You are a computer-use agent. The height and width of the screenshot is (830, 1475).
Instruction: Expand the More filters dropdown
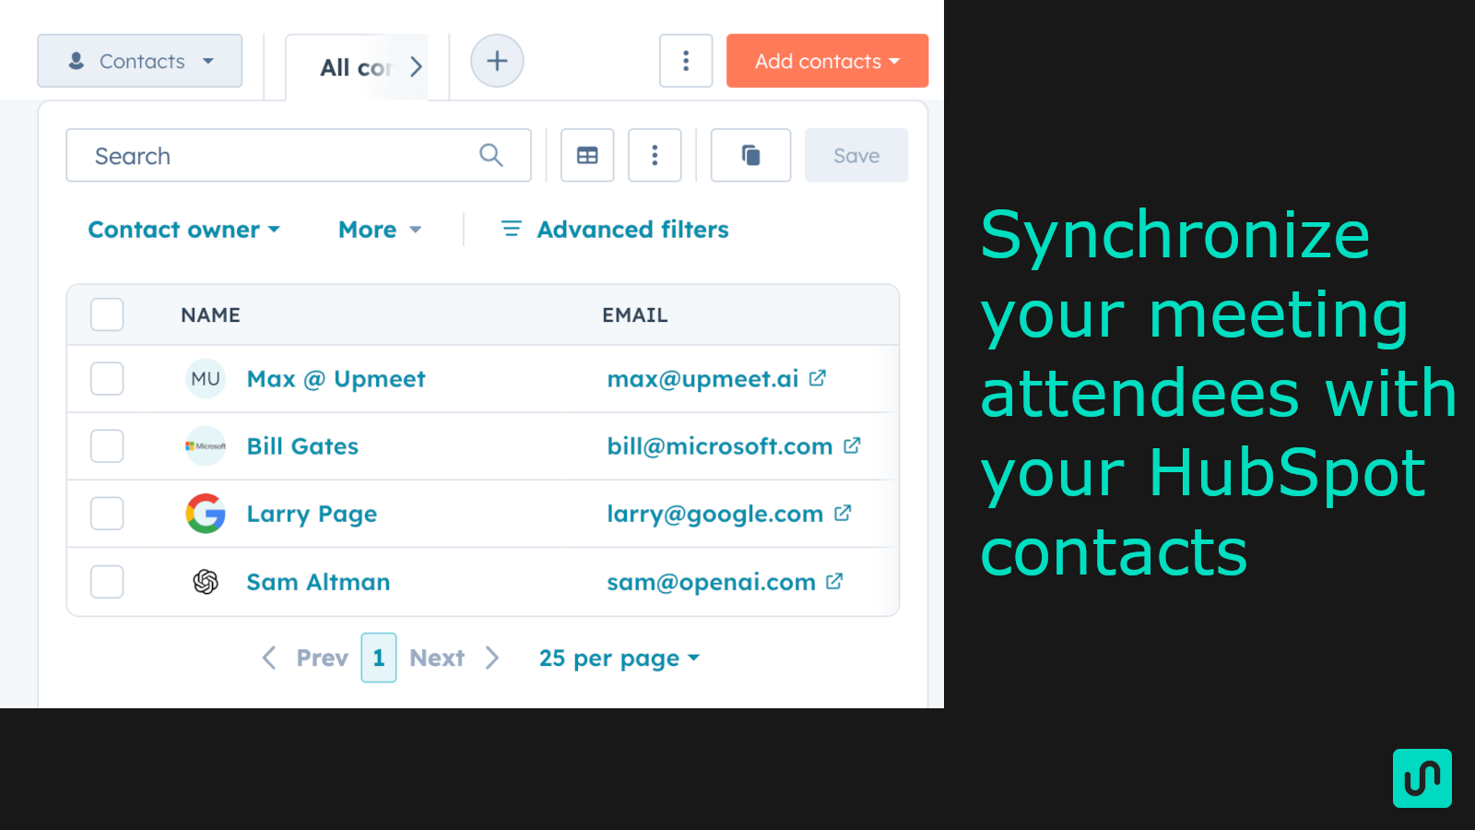pyautogui.click(x=380, y=230)
